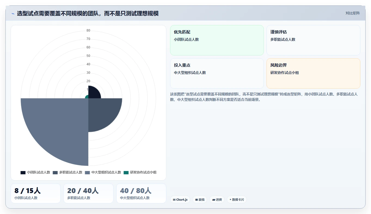
Task: Open the 投入重点 matrix card
Action: pos(217,73)
